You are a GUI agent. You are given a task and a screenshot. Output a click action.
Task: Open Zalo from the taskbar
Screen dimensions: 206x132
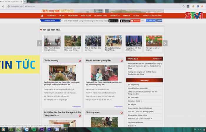pos(27,130)
